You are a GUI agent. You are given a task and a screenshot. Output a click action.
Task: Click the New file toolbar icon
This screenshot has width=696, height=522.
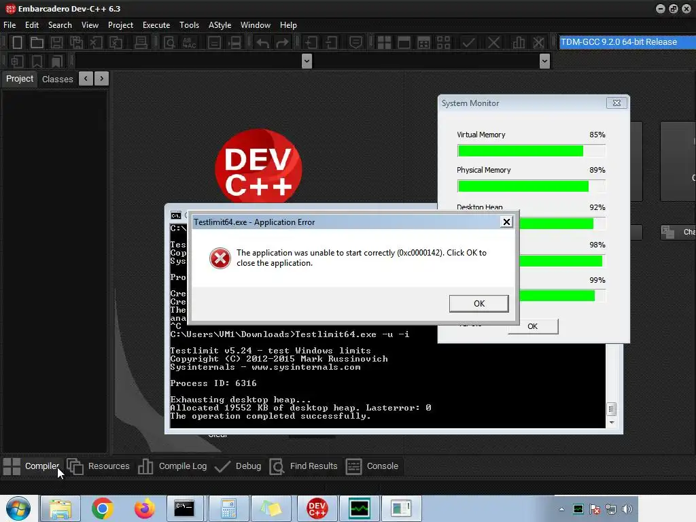point(17,43)
